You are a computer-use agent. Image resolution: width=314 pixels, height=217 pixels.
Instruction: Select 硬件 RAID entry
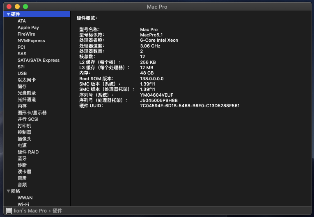(28, 152)
